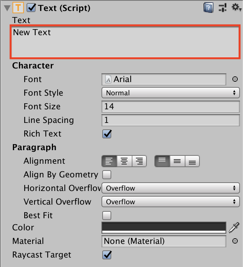
Task: Enable the Best Fit checkbox
Action: (x=107, y=216)
